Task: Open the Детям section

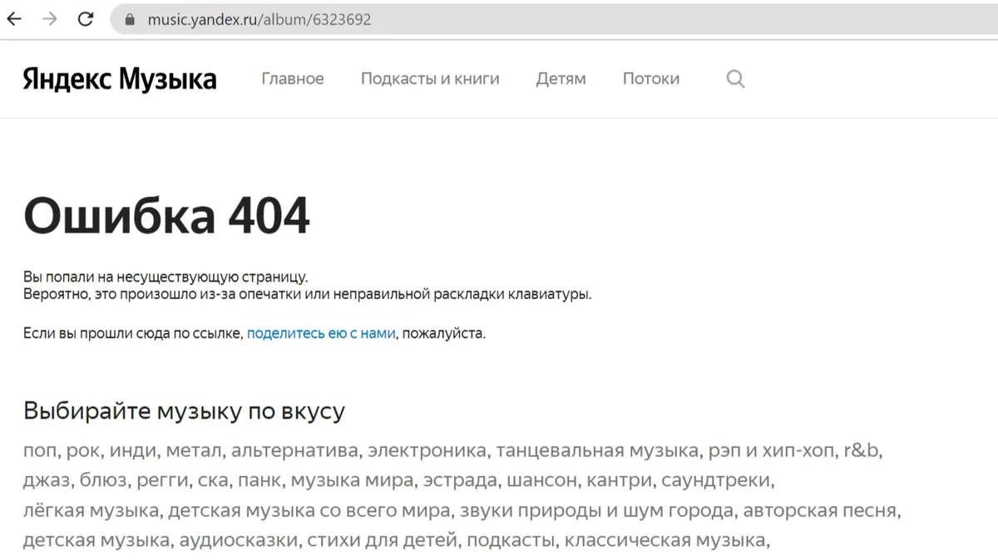Action: pyautogui.click(x=561, y=79)
